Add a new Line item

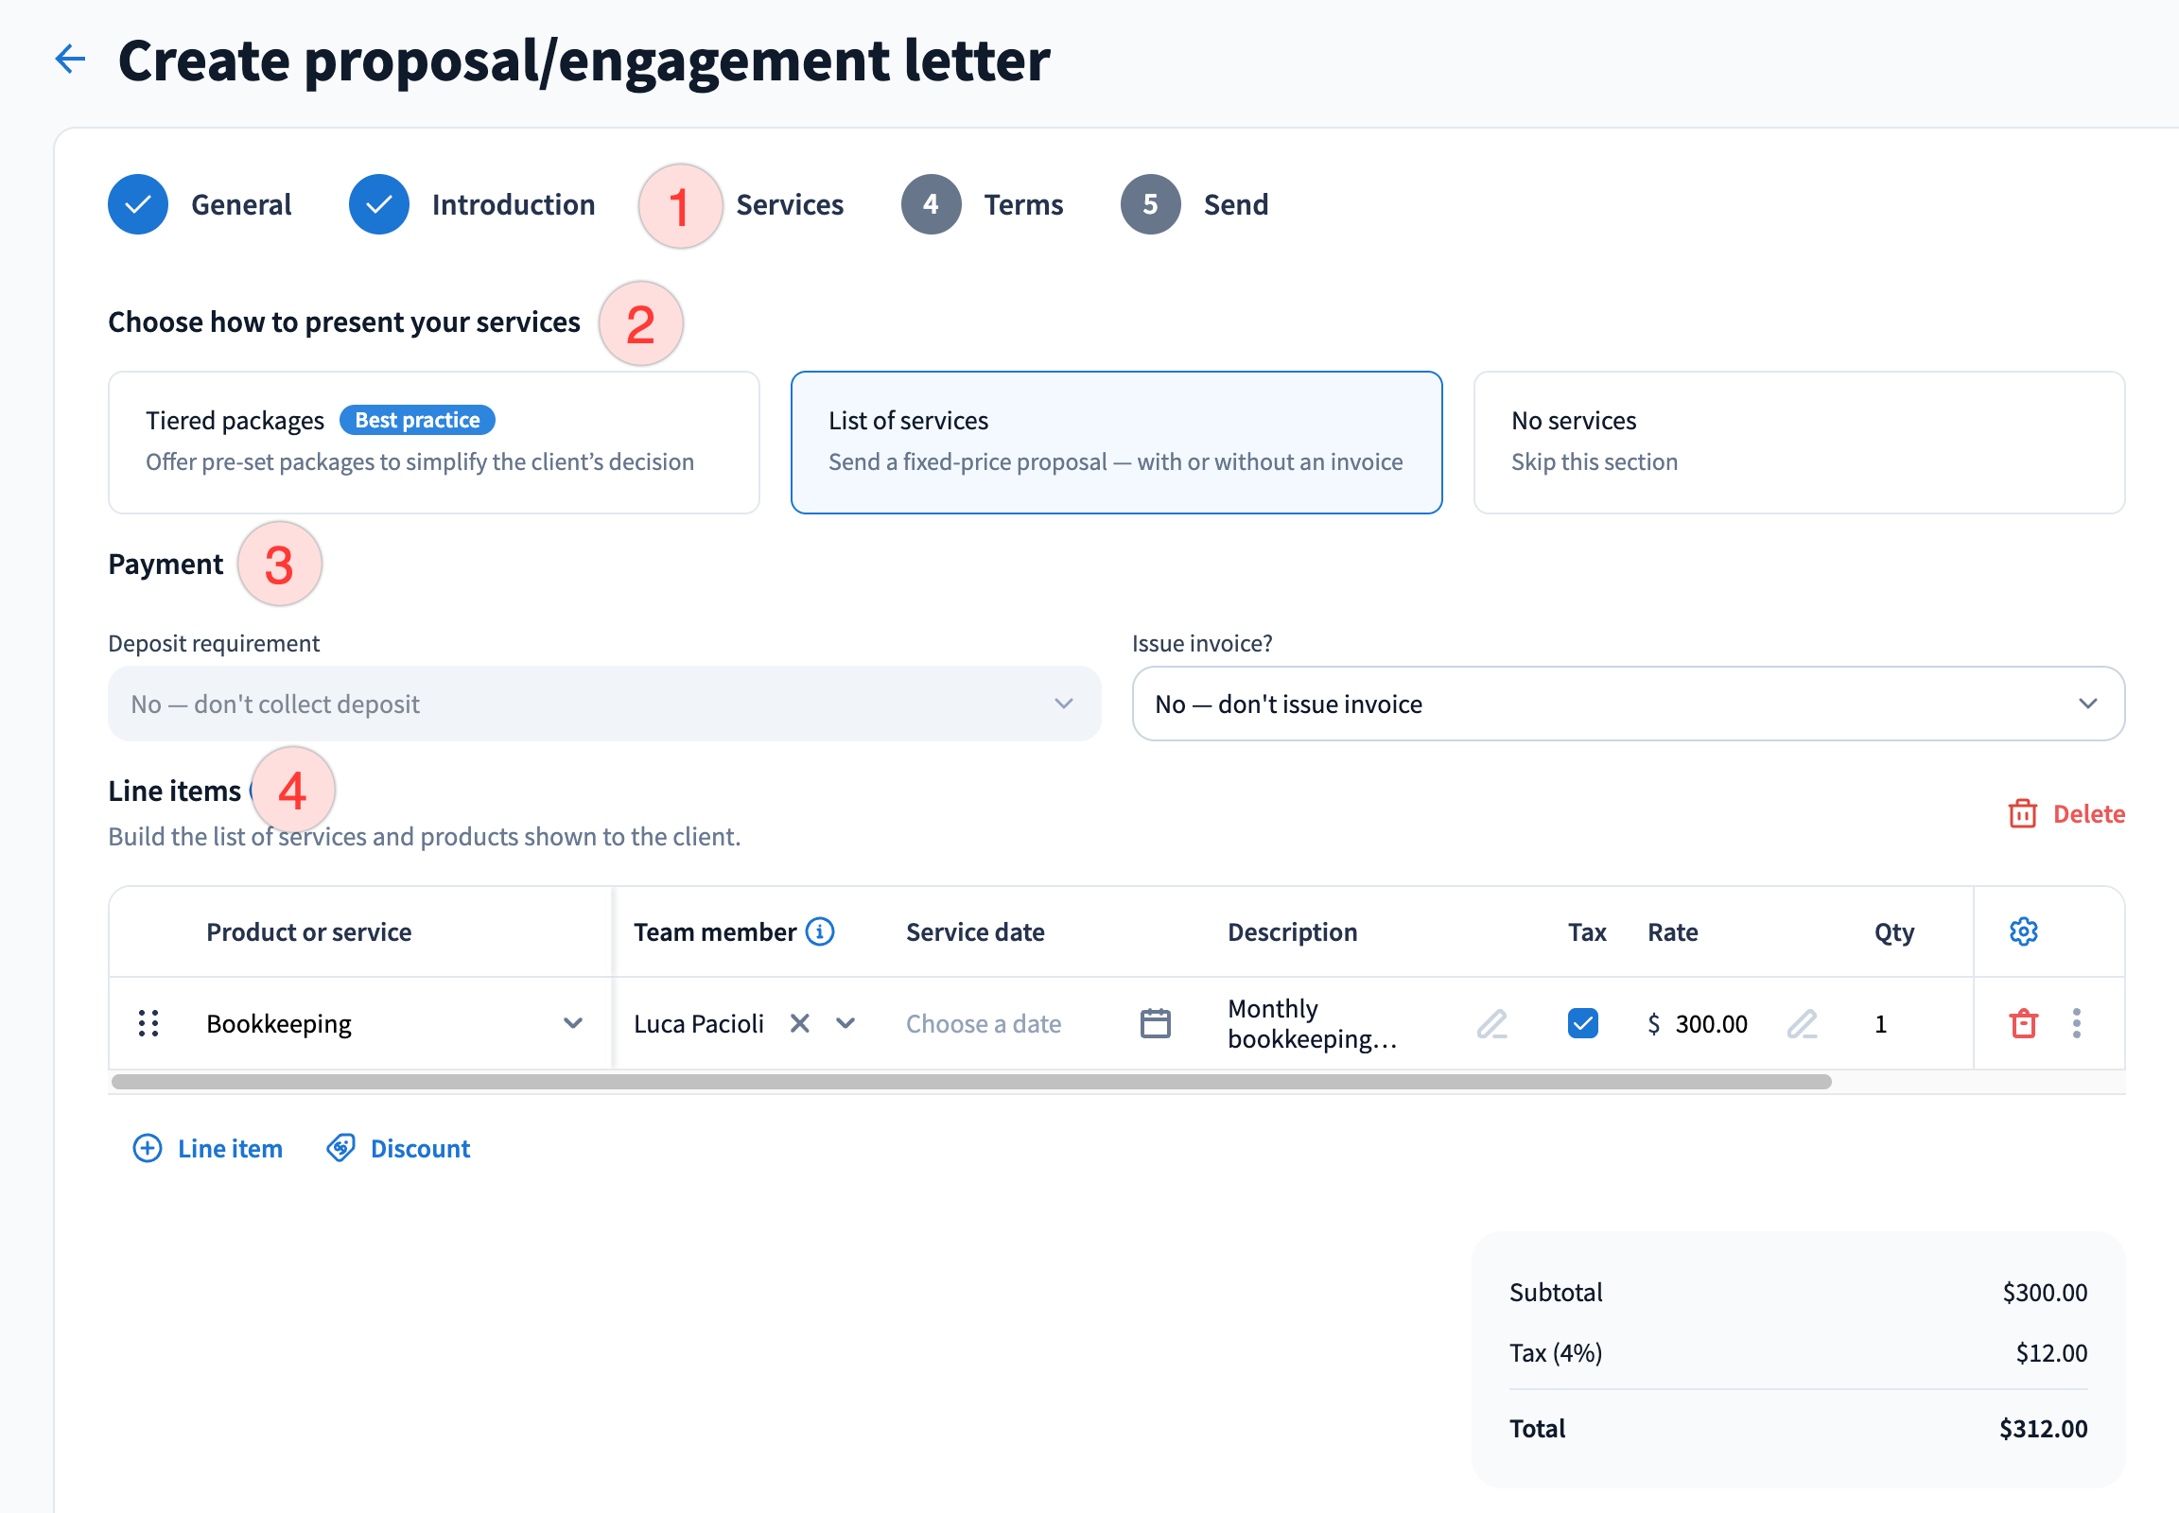[208, 1148]
